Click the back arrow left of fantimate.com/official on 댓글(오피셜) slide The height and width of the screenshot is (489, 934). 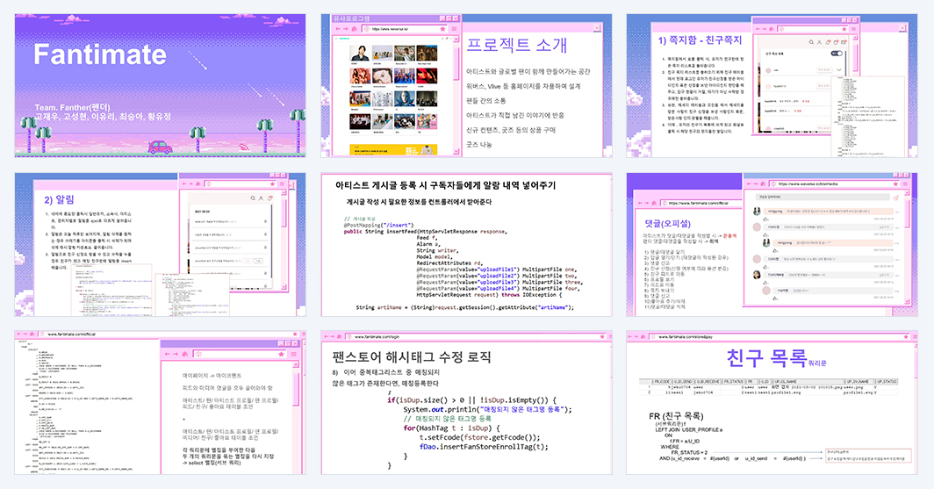(640, 203)
